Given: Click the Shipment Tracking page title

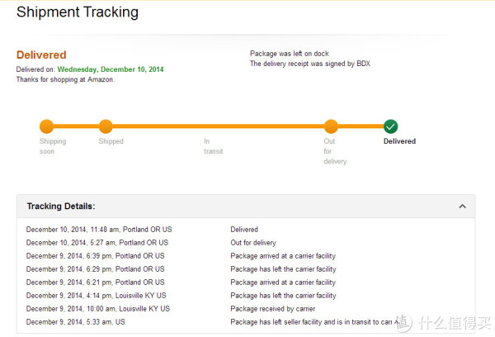Looking at the screenshot, I should tap(78, 12).
